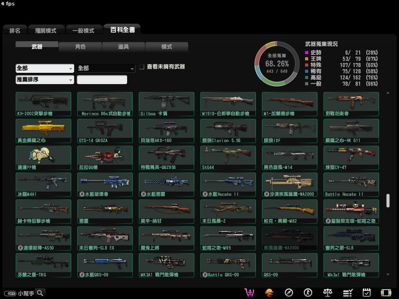Select the 黃金鋼鐵之心 gold weapon card
Screen dimensions: 399x299
(x=43, y=131)
